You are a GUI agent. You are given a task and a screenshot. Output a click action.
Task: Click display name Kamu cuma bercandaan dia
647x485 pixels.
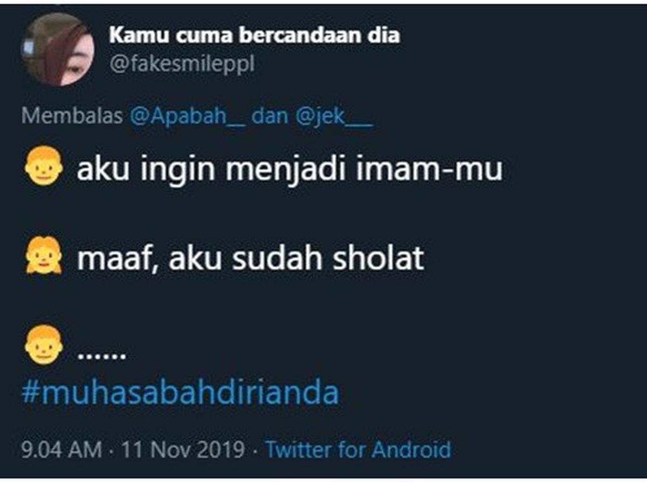[255, 36]
